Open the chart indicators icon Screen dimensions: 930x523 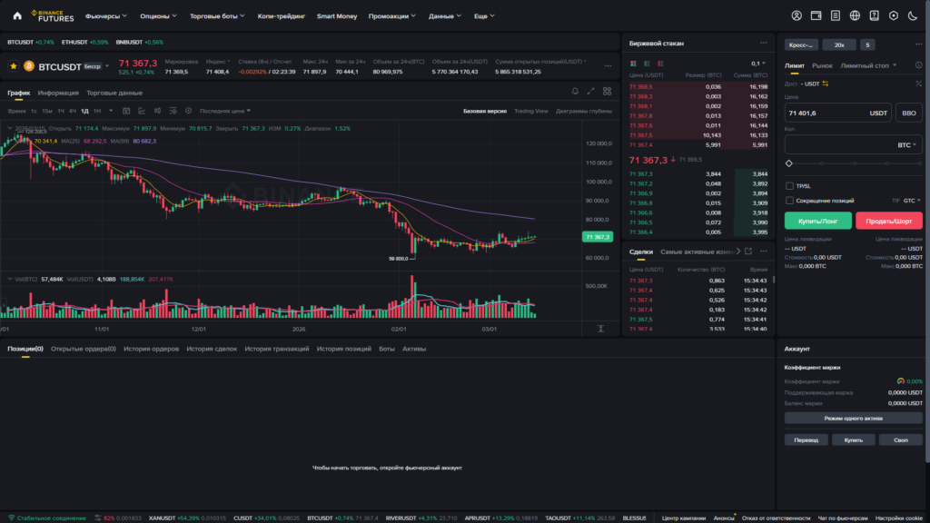(142, 111)
